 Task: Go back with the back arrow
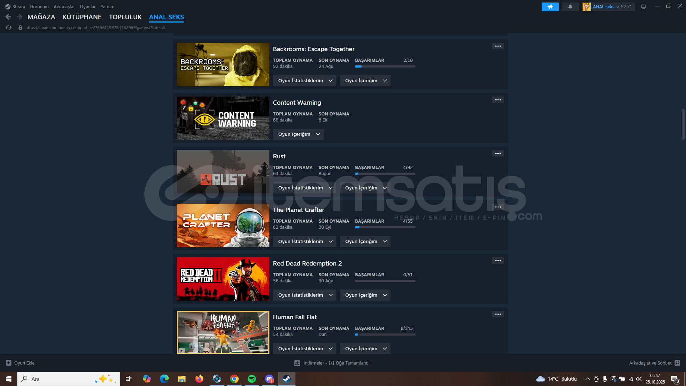click(x=8, y=17)
